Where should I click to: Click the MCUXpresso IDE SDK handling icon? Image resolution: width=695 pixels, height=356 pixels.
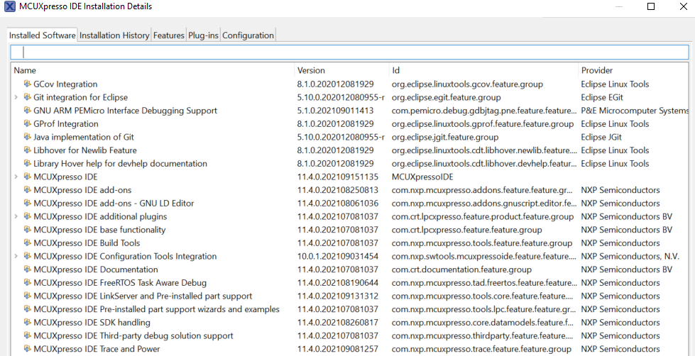click(x=28, y=323)
